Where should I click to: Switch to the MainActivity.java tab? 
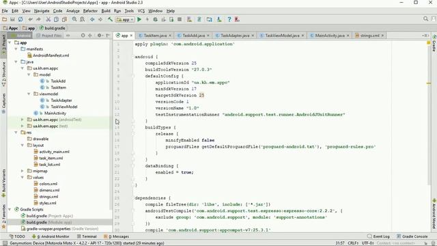click(329, 36)
